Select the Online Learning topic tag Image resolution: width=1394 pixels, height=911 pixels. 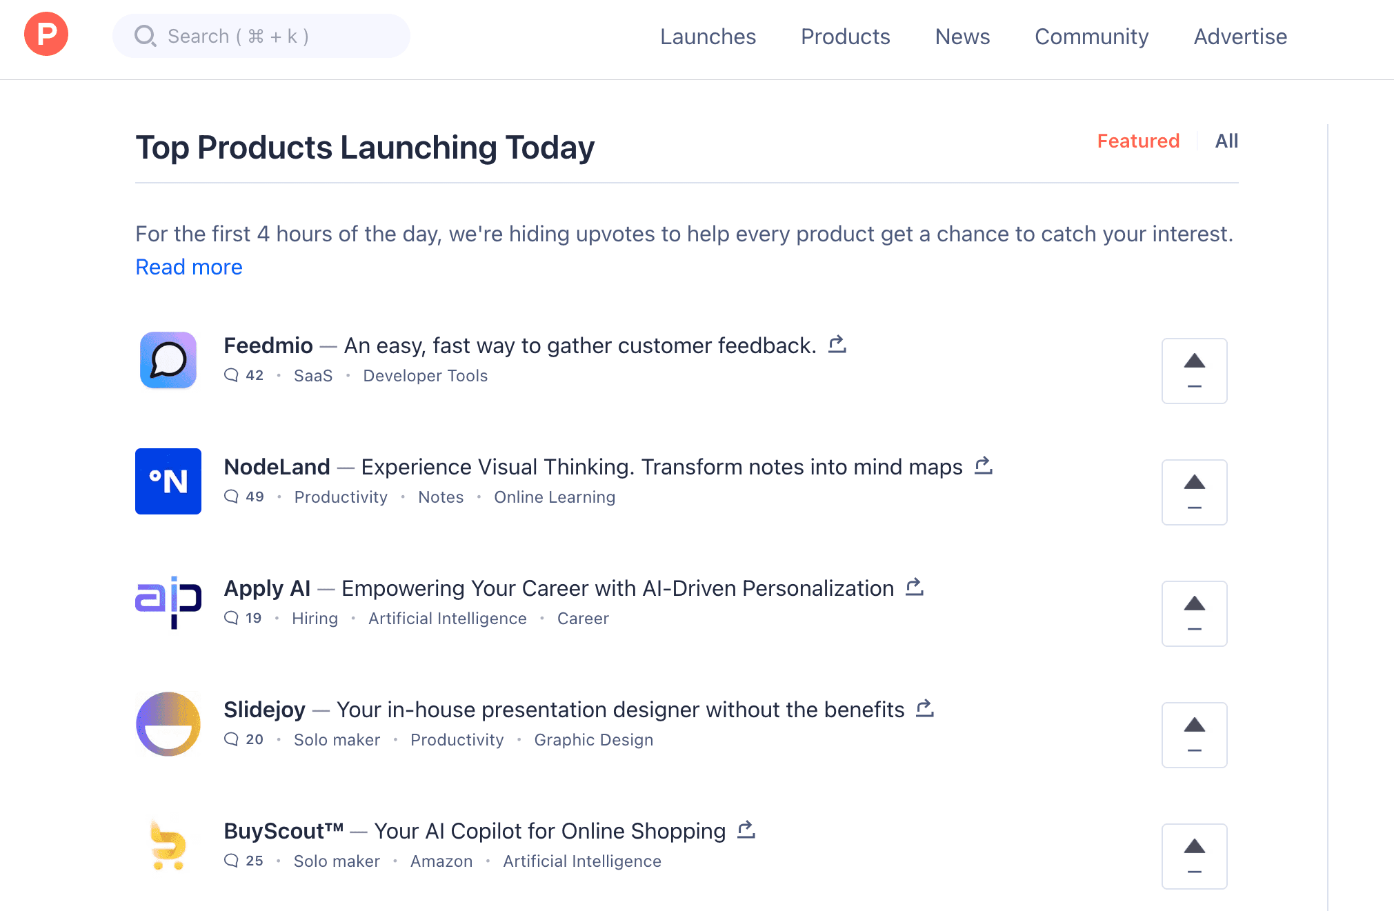click(555, 497)
